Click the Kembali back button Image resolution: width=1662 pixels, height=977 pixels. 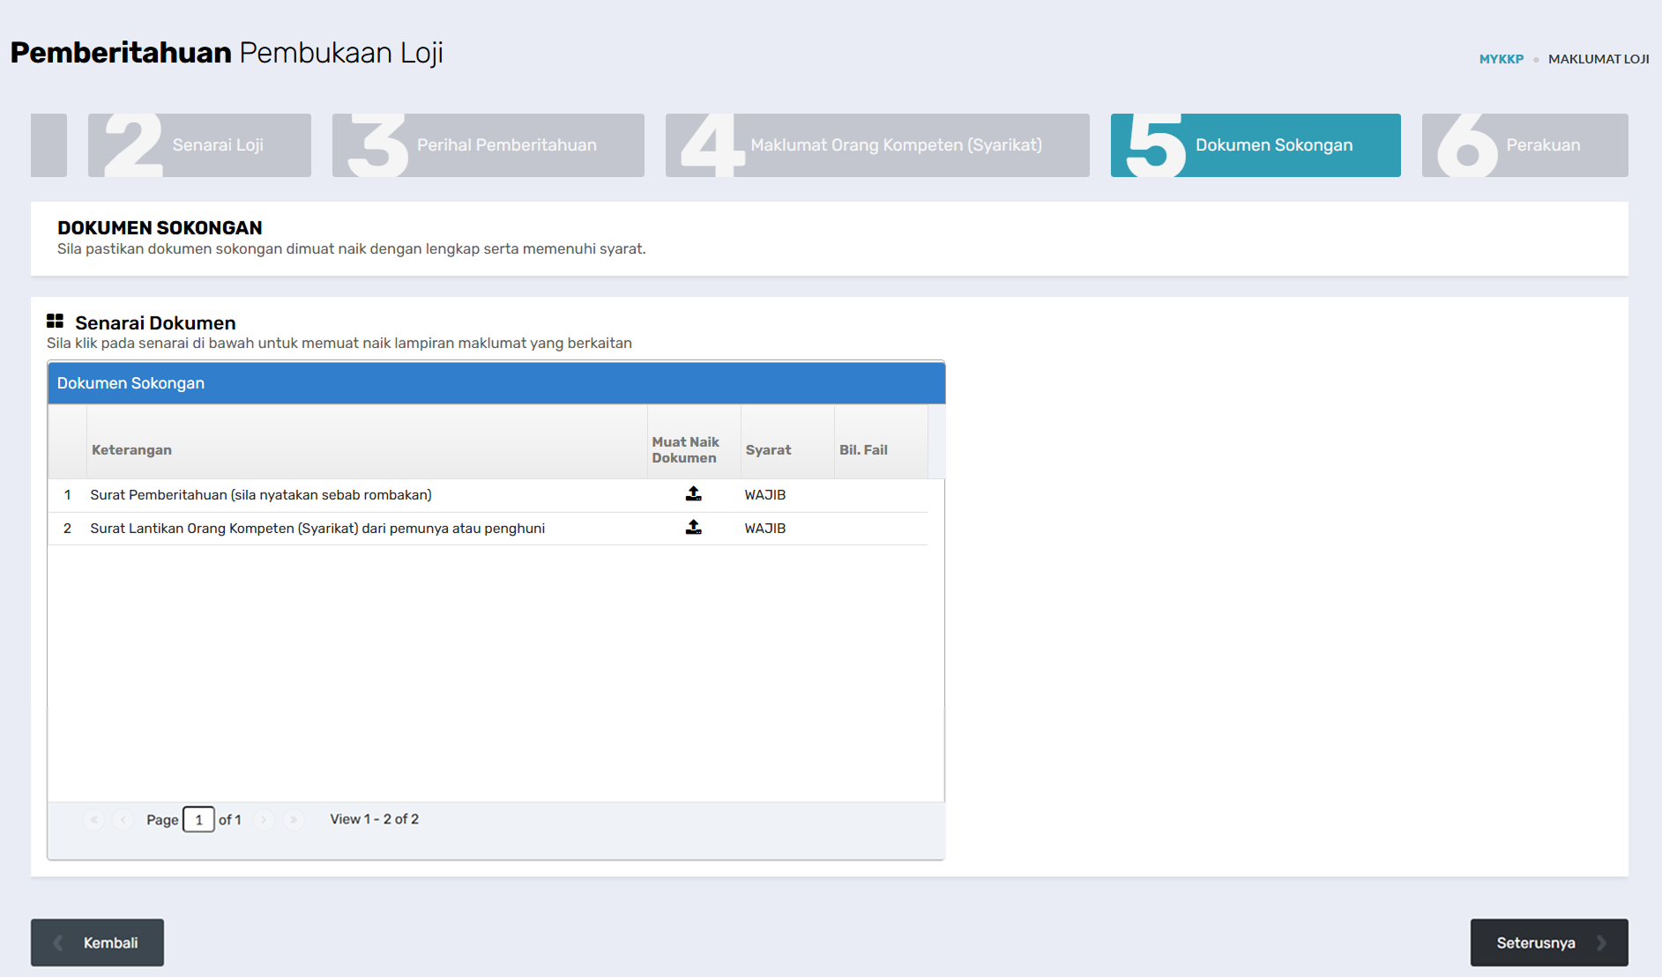tap(97, 943)
